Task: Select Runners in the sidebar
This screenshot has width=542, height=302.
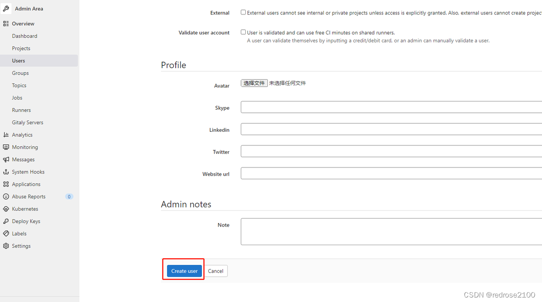Action: pyautogui.click(x=21, y=110)
